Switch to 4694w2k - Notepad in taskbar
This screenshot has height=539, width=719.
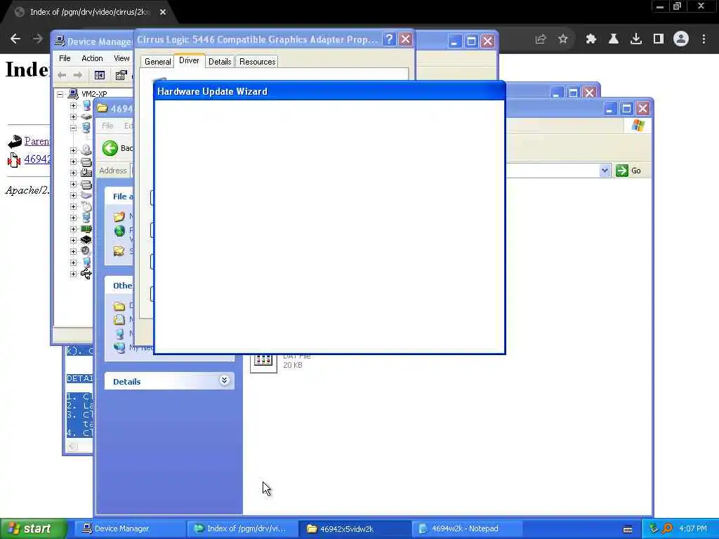tap(467, 528)
